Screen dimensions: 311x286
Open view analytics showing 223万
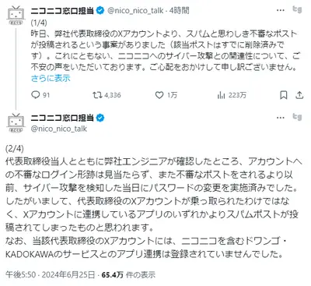click(221, 95)
